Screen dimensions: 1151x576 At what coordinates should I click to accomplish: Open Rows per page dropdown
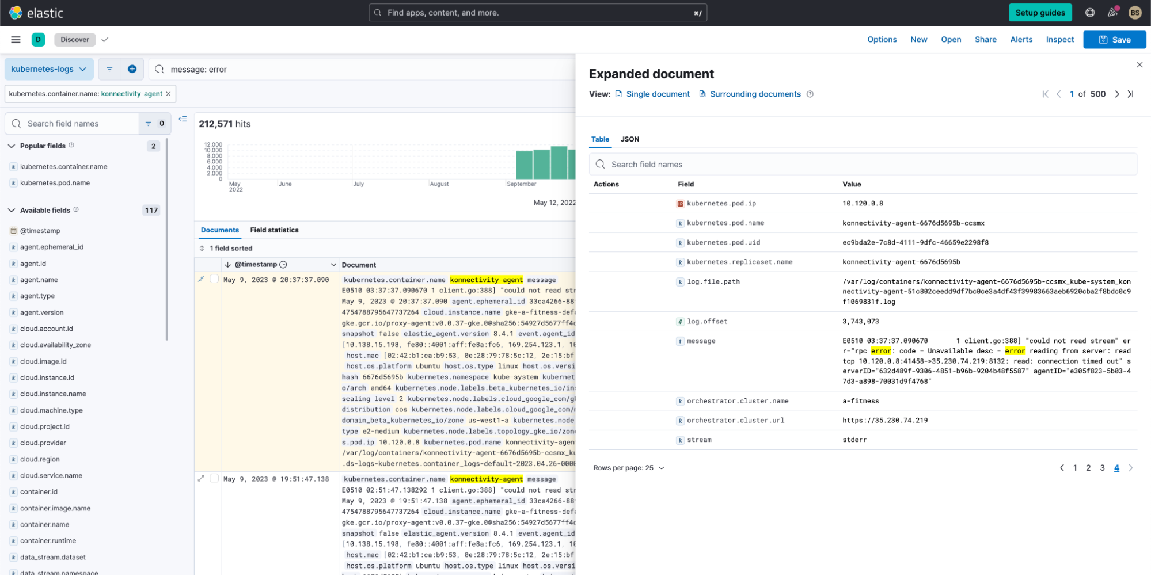click(x=629, y=468)
